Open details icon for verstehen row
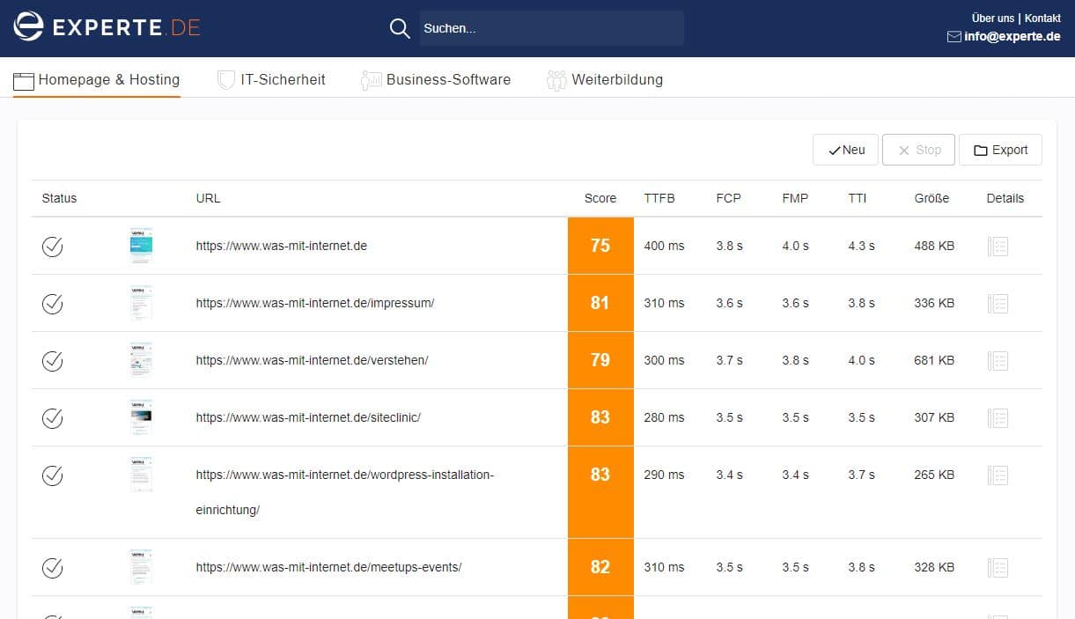This screenshot has width=1075, height=619. click(998, 360)
